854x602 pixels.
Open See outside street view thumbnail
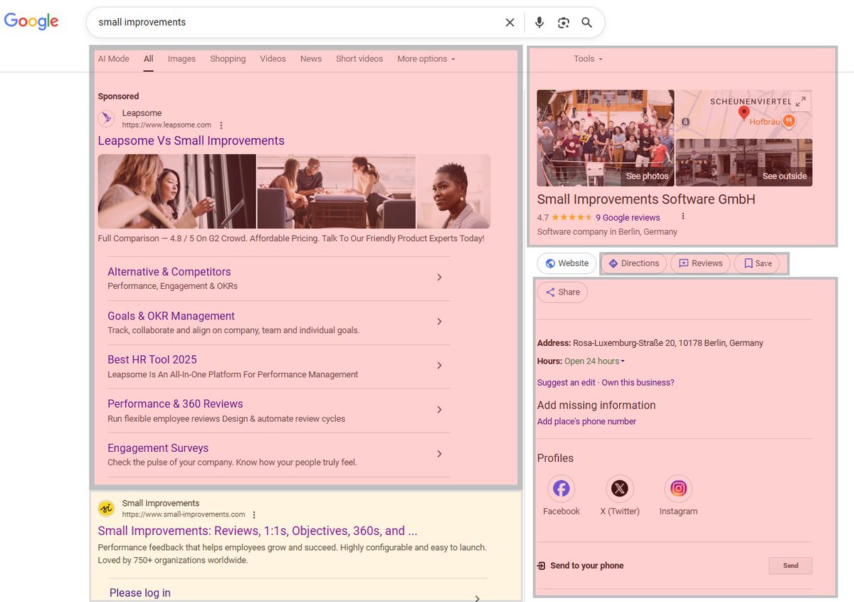click(744, 162)
